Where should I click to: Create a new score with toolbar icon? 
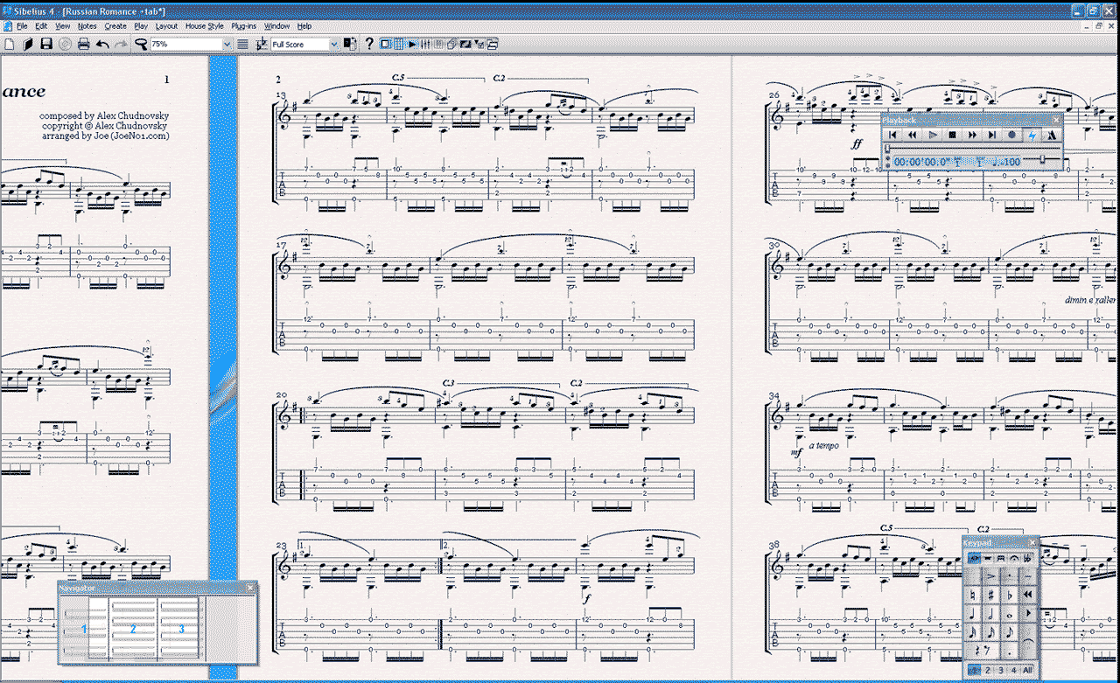[x=9, y=44]
